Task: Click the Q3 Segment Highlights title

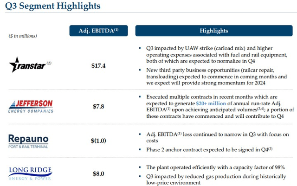Action: (52, 6)
